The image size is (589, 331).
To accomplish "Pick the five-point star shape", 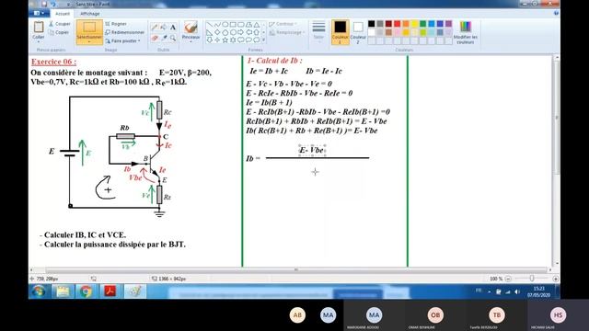I will [x=225, y=40].
